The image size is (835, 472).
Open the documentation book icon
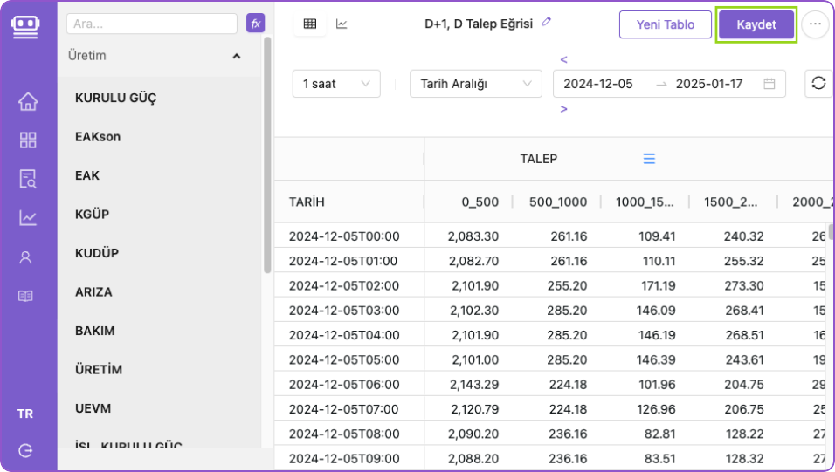point(25,296)
